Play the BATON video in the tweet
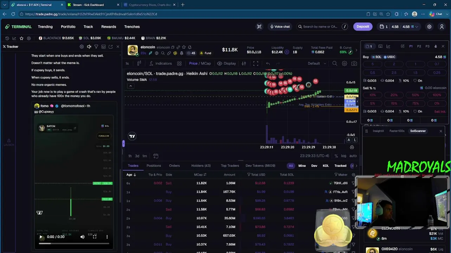Viewport: 451px width, 253px height. (41, 237)
